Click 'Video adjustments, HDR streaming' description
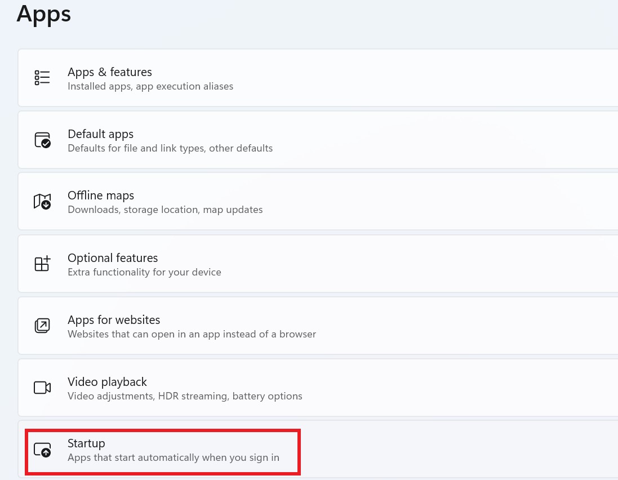 click(x=185, y=396)
